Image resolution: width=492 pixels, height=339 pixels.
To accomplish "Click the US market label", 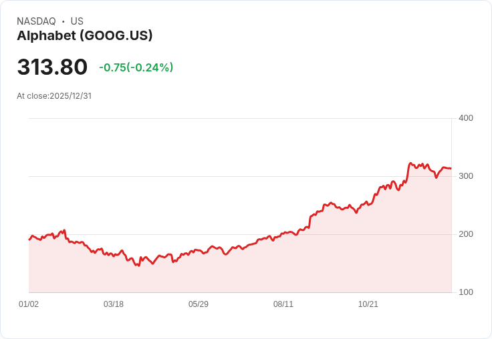I will click(x=77, y=21).
